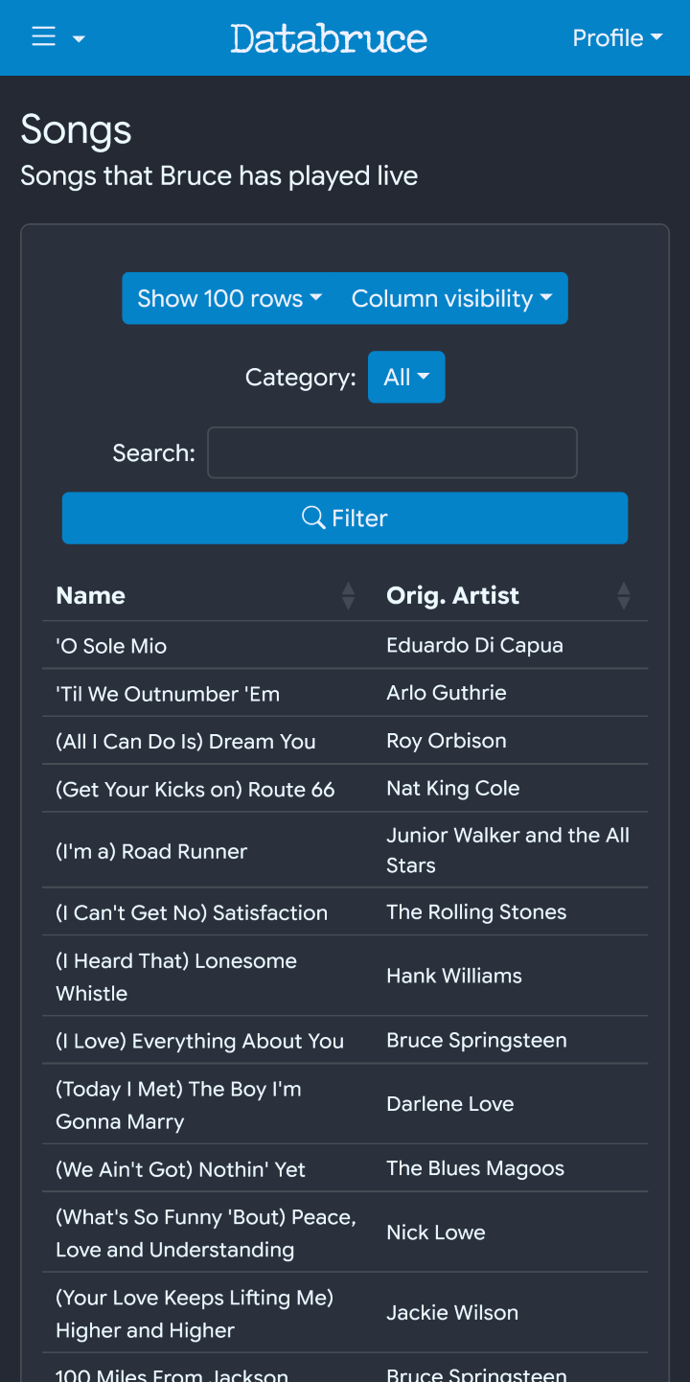Open the hamburger navigation menu
Image resolution: width=690 pixels, height=1382 pixels.
point(44,37)
